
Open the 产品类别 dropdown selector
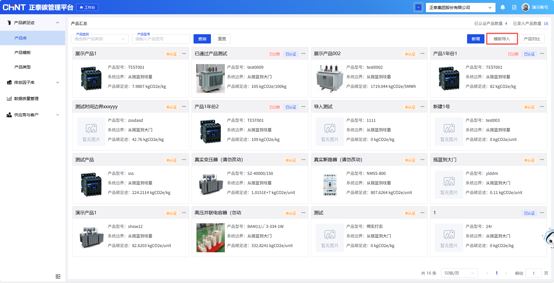pos(100,39)
